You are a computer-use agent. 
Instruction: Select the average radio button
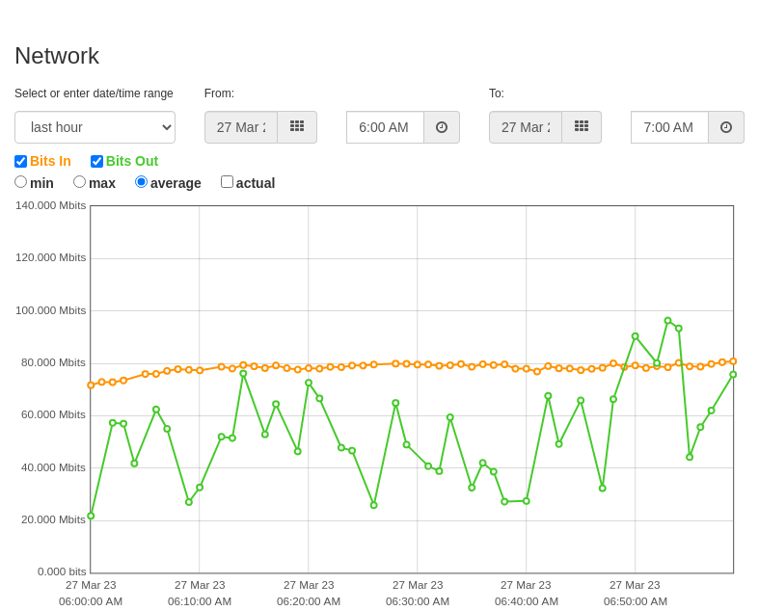click(142, 182)
